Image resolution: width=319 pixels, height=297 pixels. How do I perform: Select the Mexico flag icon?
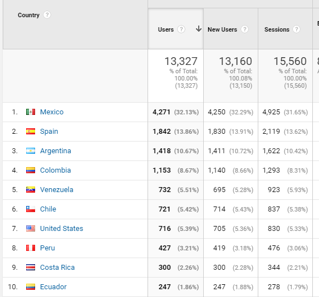point(31,112)
